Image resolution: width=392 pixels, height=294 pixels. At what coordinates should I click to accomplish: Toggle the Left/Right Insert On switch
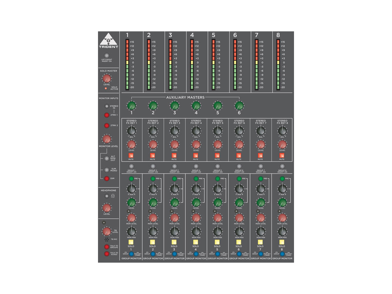[106, 56]
